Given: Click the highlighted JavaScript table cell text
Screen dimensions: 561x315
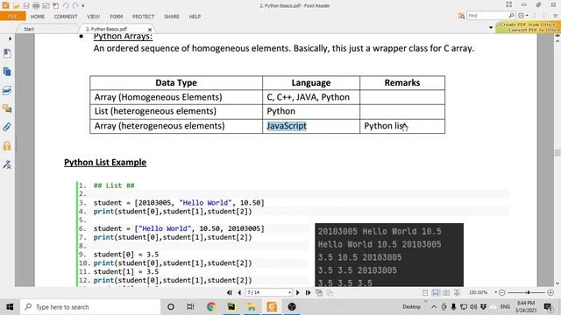Looking at the screenshot, I should tap(287, 126).
